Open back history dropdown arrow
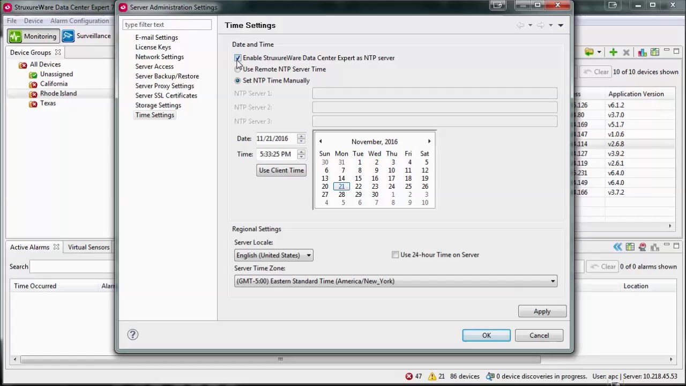 (530, 25)
